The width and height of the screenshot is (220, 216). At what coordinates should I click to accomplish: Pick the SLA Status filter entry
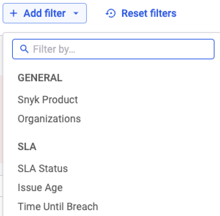pyautogui.click(x=43, y=168)
